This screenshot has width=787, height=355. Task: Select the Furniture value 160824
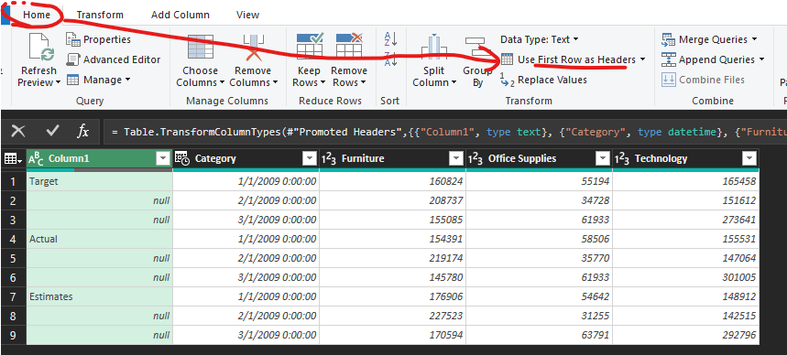[x=392, y=181]
